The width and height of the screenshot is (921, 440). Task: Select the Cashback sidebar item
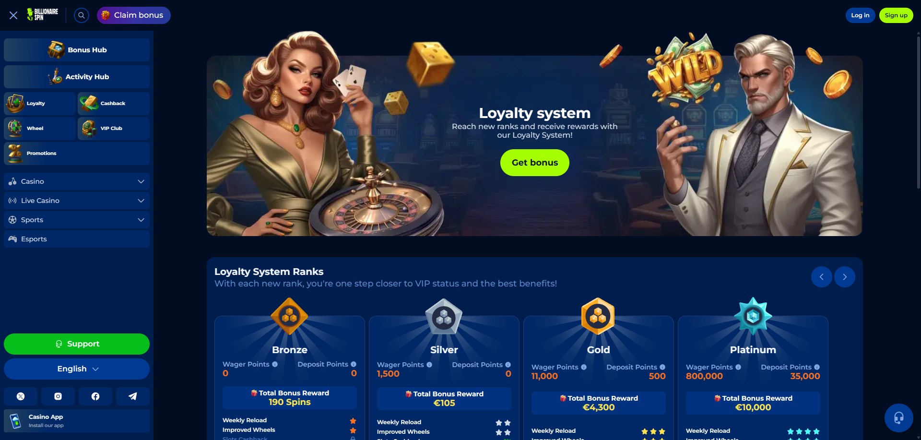click(114, 103)
